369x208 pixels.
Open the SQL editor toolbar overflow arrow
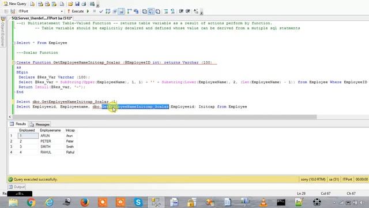click(201, 12)
